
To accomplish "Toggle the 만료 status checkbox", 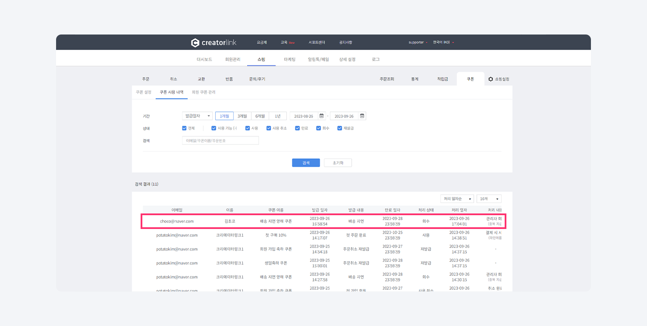I will tap(298, 128).
